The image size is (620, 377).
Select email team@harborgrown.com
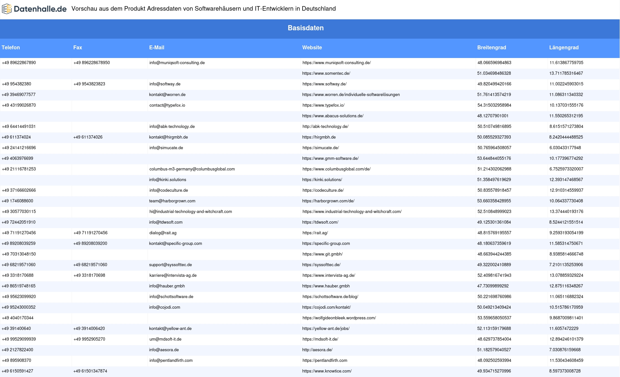pos(172,201)
